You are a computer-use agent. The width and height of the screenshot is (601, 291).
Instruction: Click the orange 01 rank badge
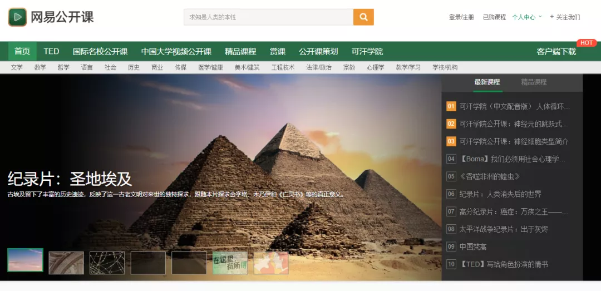point(451,106)
